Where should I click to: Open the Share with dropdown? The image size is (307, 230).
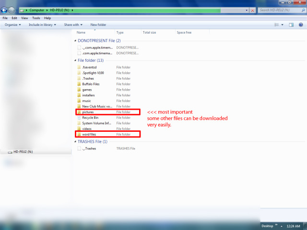pos(73,24)
